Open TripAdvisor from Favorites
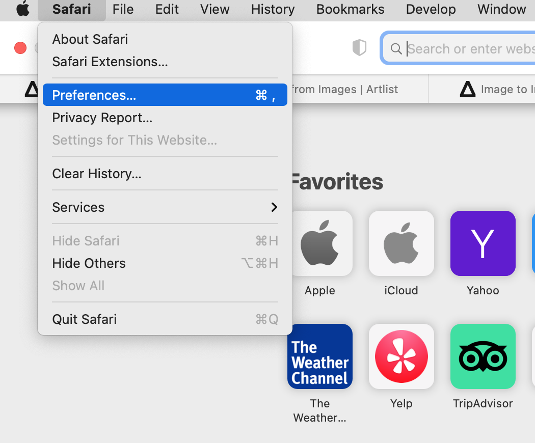This screenshot has width=535, height=443. coord(482,356)
